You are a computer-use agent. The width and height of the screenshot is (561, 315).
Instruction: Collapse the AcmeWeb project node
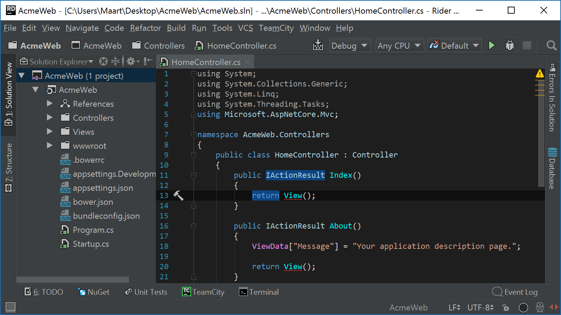tap(35, 90)
